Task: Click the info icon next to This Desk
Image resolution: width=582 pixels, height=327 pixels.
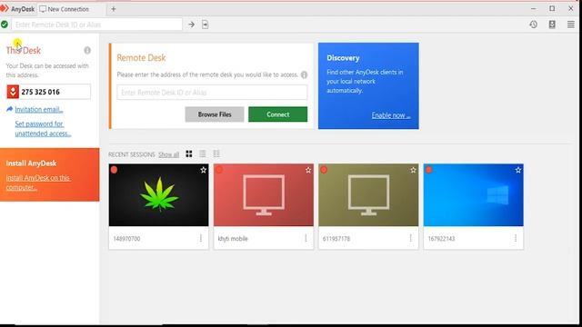Action: click(87, 50)
